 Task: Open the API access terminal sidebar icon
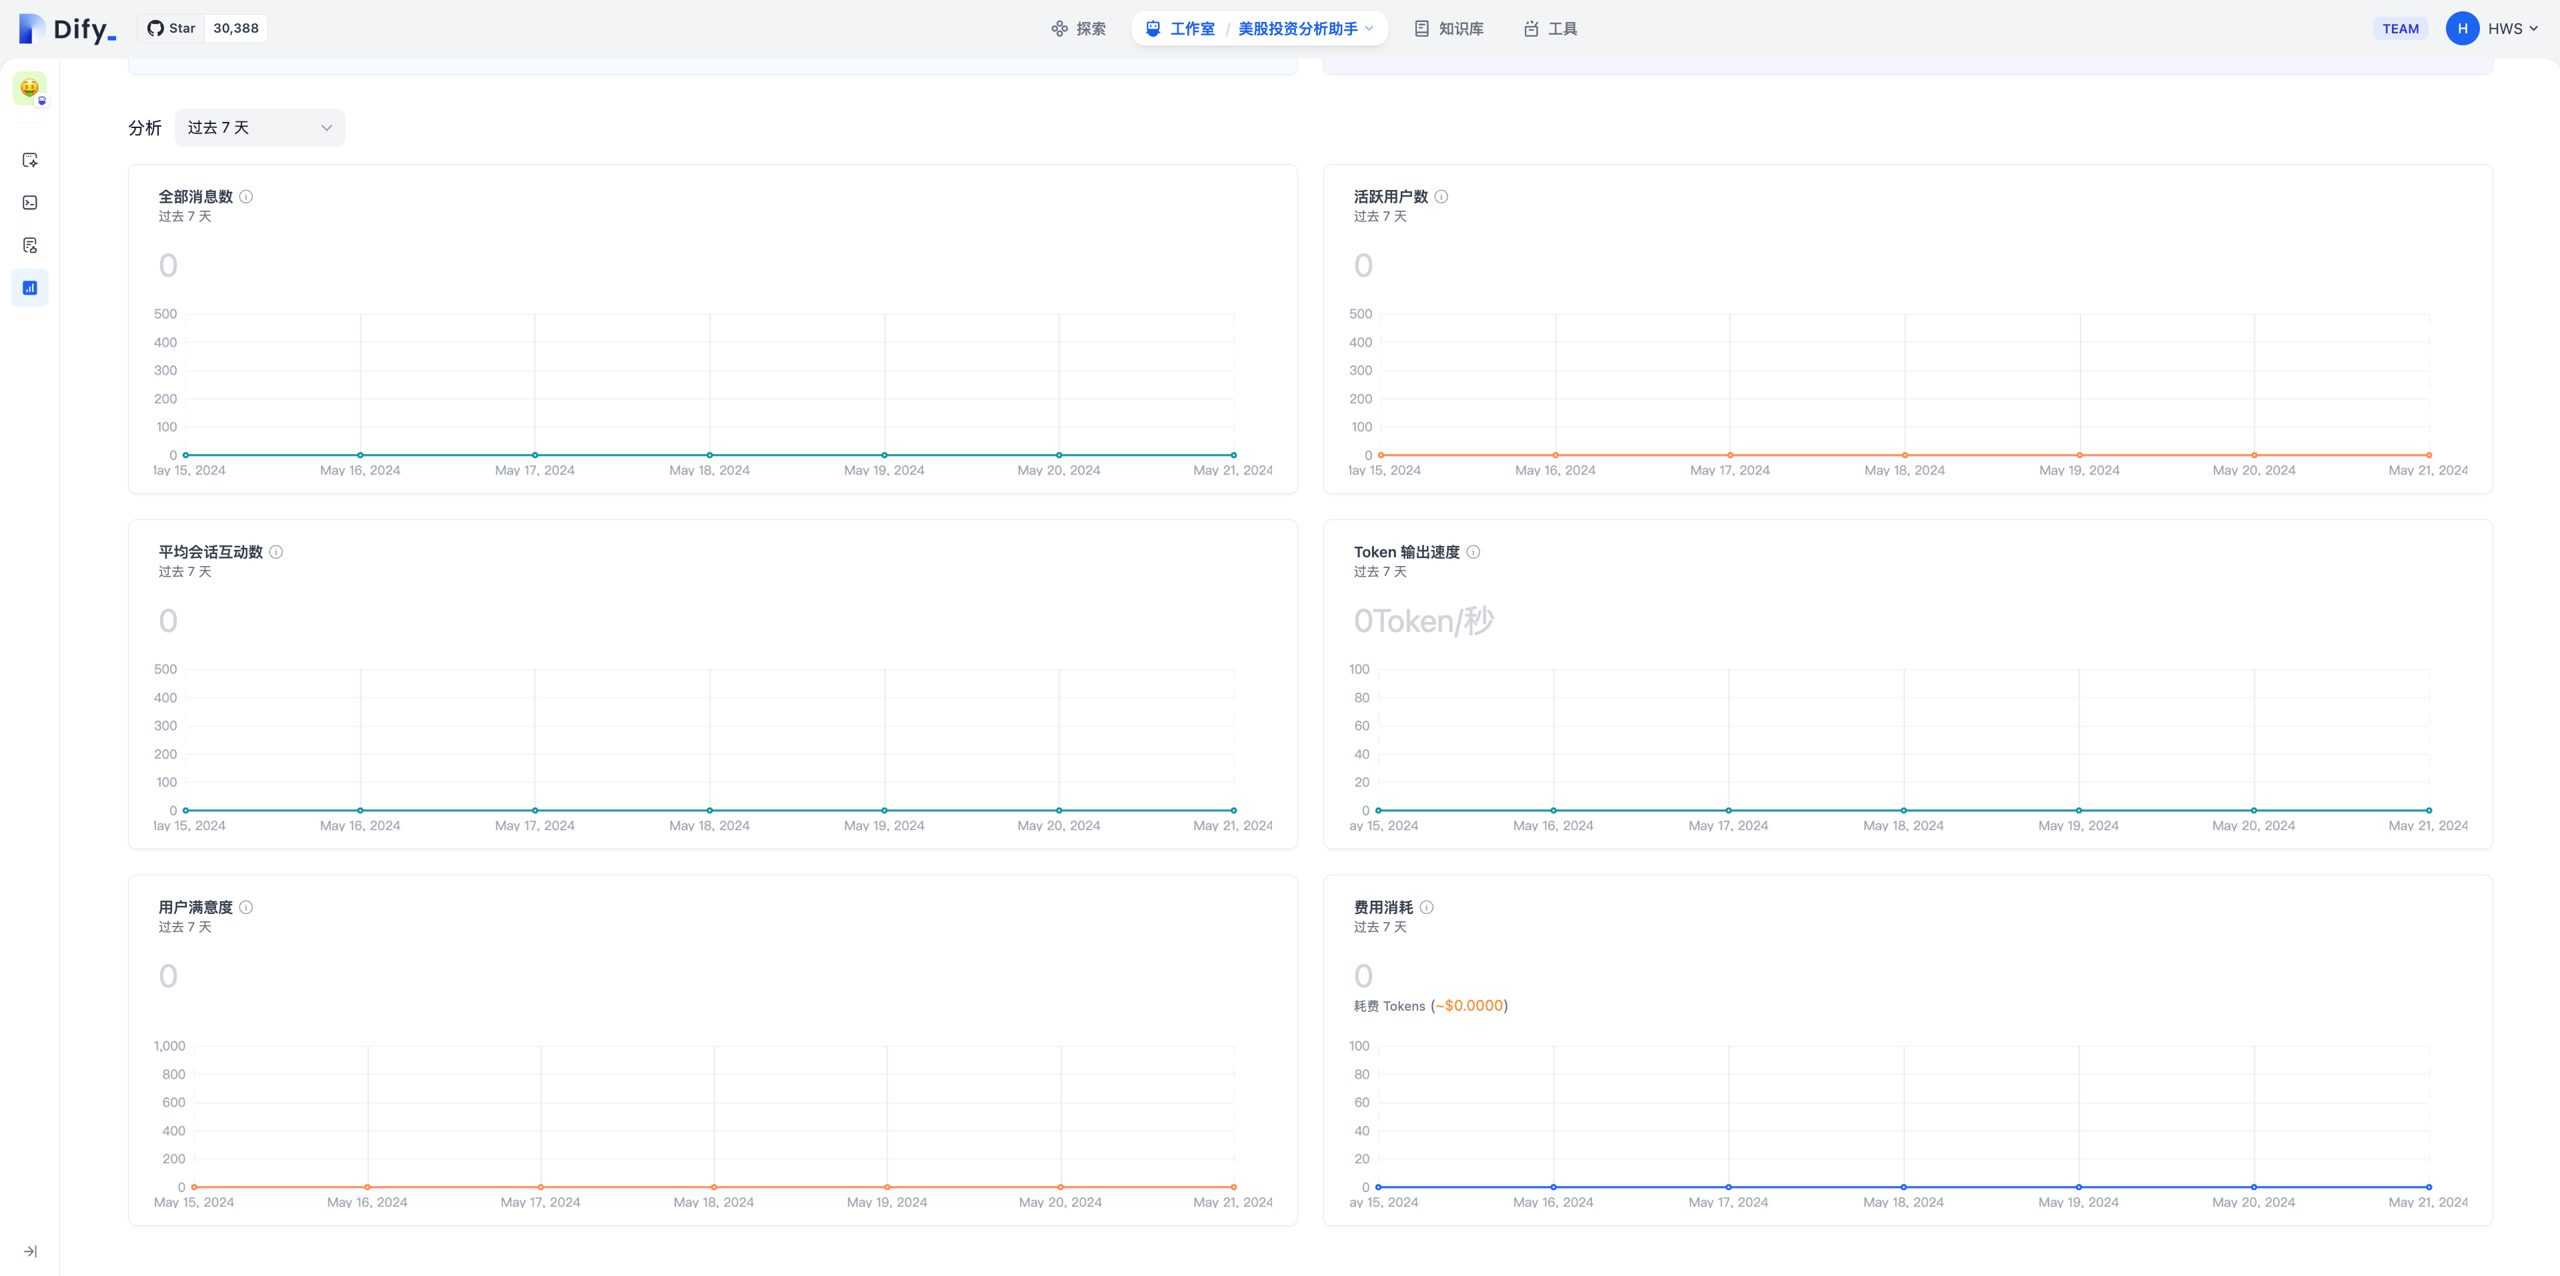click(30, 203)
